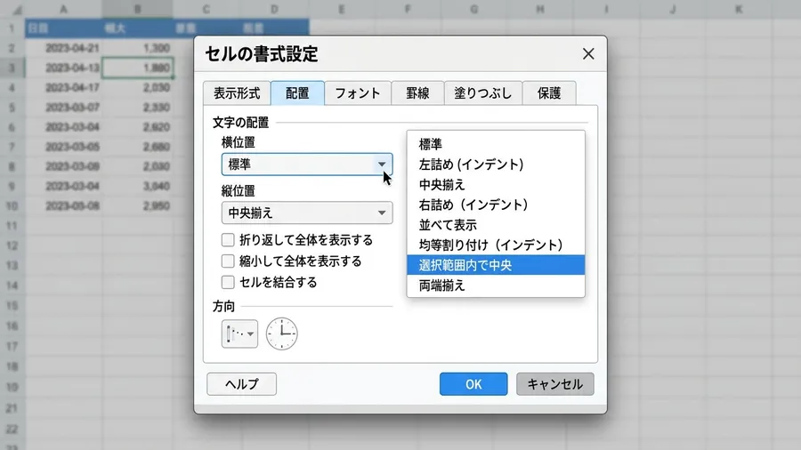This screenshot has height=450, width=801.
Task: Enable 折り返して全体を表示する checkbox
Action: point(228,240)
